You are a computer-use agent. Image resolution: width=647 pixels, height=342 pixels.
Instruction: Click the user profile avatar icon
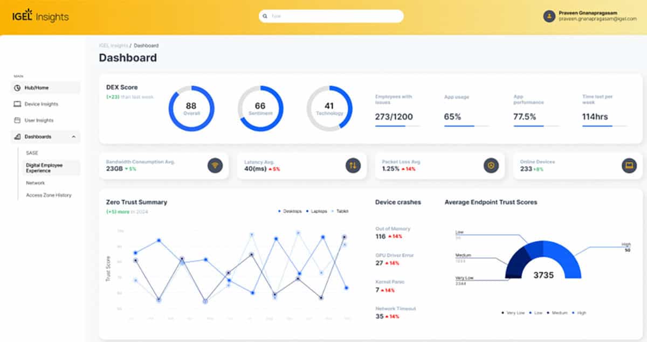pyautogui.click(x=549, y=16)
